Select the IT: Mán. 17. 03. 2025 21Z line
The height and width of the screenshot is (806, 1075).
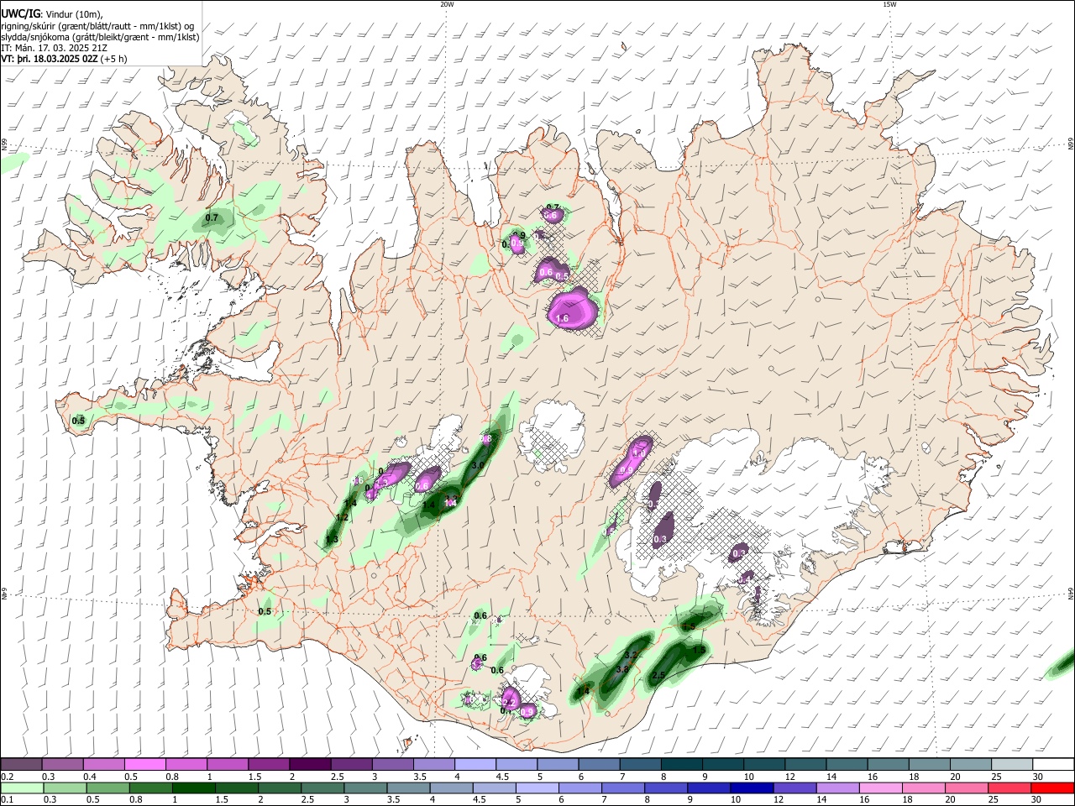pos(54,48)
